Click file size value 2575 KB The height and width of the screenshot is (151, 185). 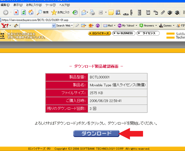click(96, 93)
